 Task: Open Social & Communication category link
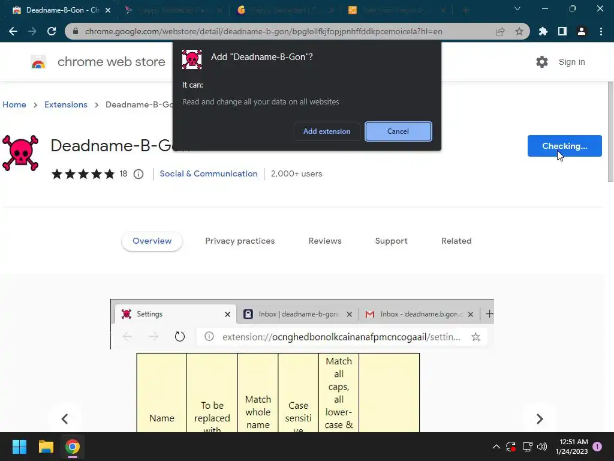(x=209, y=173)
